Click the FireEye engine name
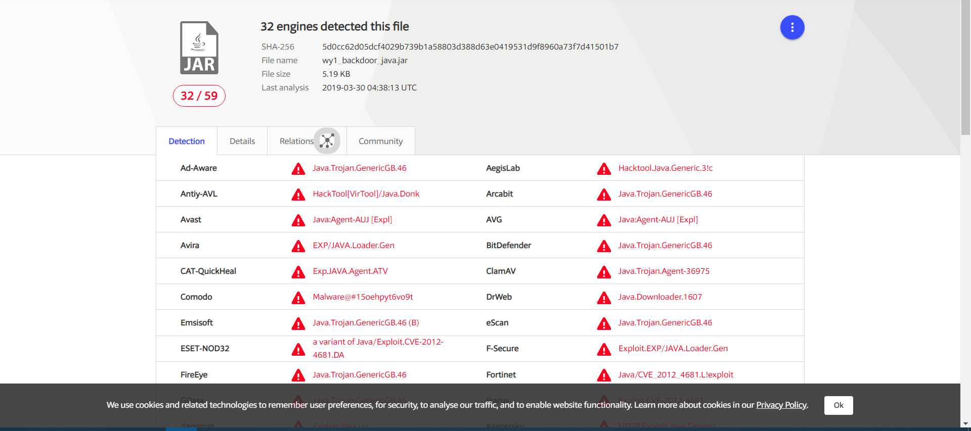 (x=194, y=374)
